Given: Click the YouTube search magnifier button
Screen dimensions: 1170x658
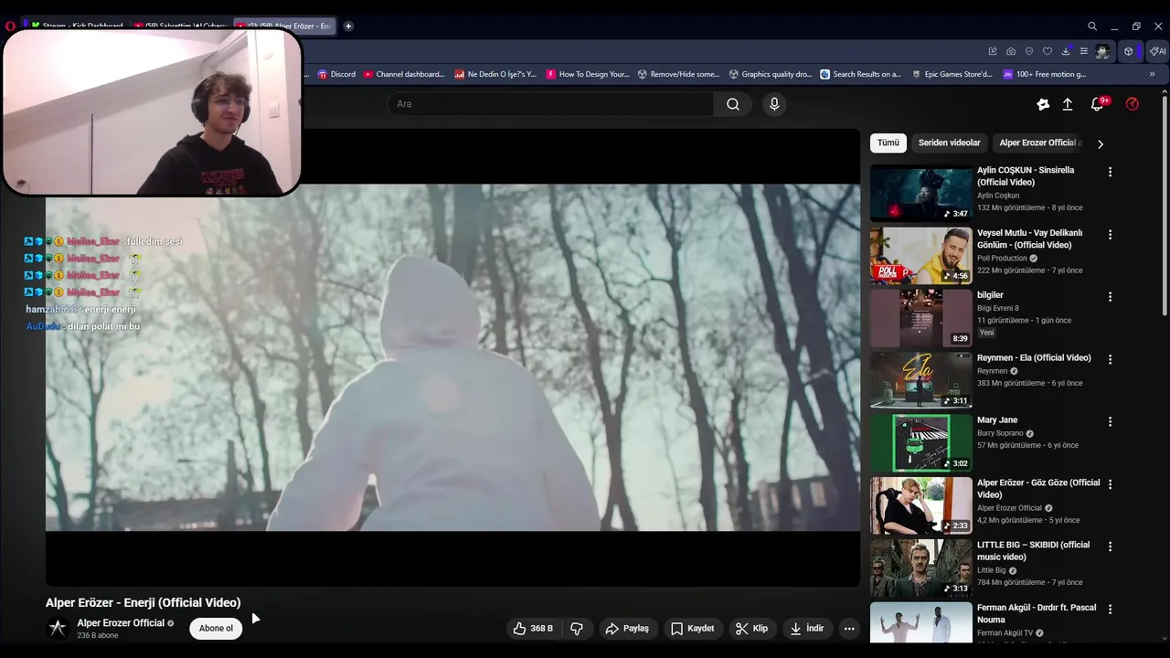Looking at the screenshot, I should 733,104.
